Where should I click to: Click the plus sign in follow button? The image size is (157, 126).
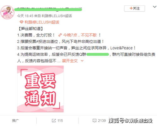coord(131,8)
